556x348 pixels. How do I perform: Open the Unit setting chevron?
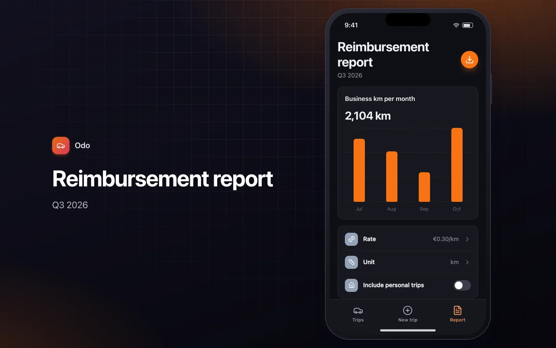point(467,262)
